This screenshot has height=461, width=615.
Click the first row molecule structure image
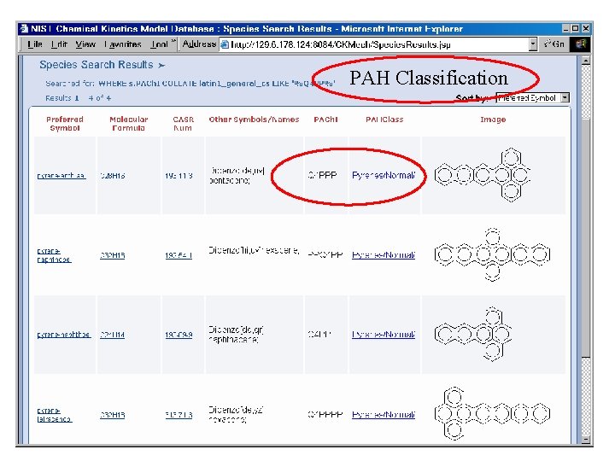point(482,175)
